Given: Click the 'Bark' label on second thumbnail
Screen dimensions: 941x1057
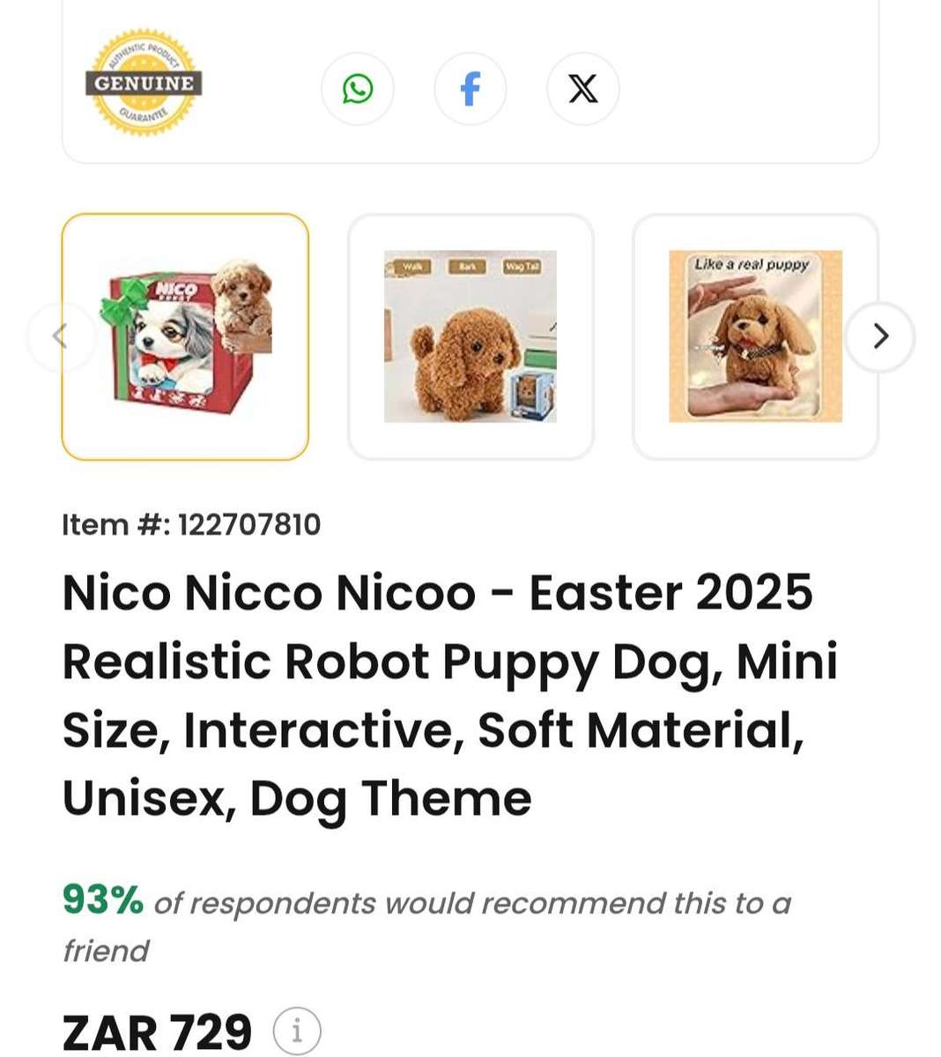Looking at the screenshot, I should coord(468,263).
